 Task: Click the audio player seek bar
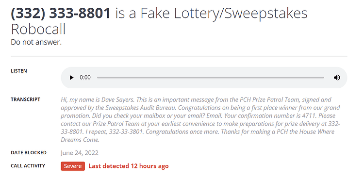pos(210,78)
